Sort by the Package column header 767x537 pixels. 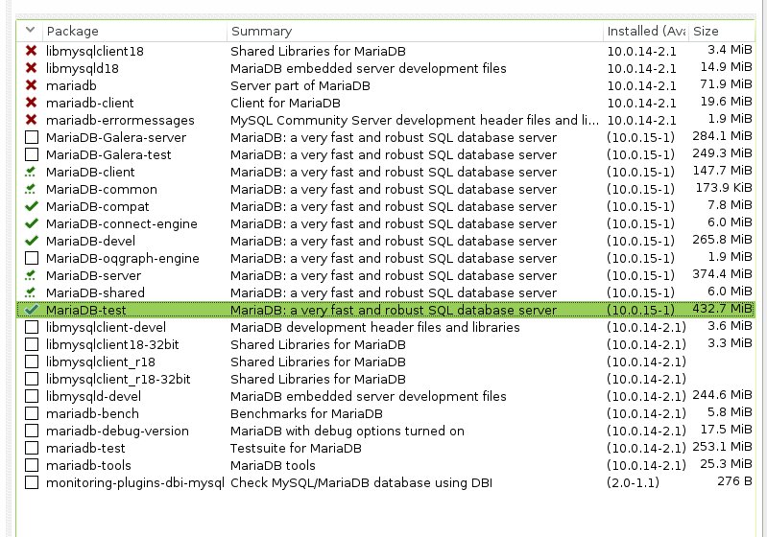135,31
